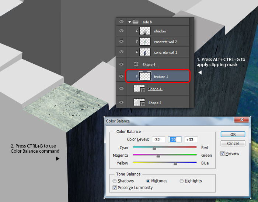Toggle eye icon for Shape 5

(121, 102)
